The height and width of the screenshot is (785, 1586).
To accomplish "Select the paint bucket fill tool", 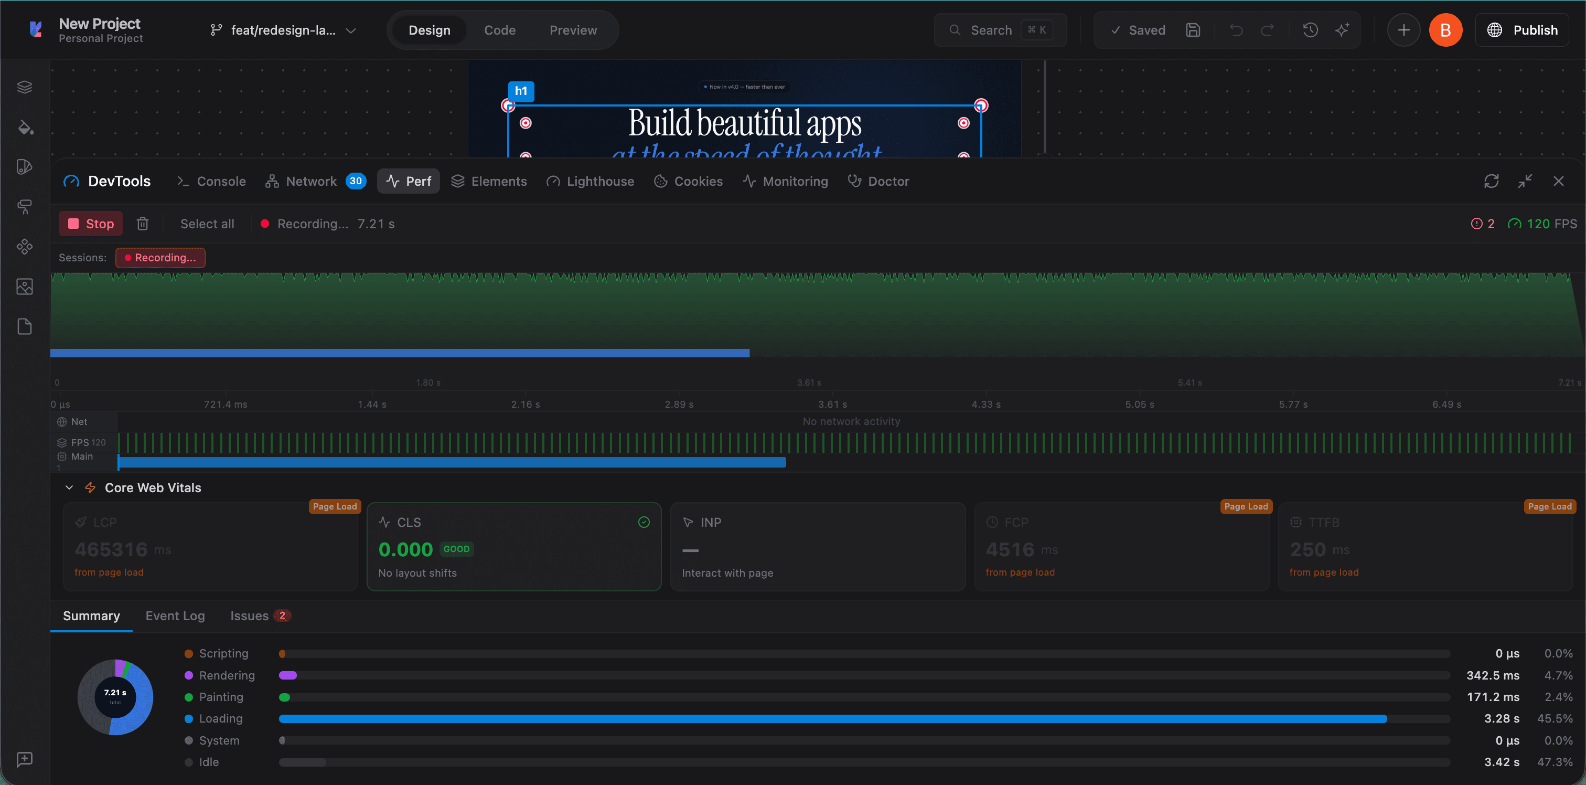I will point(25,128).
